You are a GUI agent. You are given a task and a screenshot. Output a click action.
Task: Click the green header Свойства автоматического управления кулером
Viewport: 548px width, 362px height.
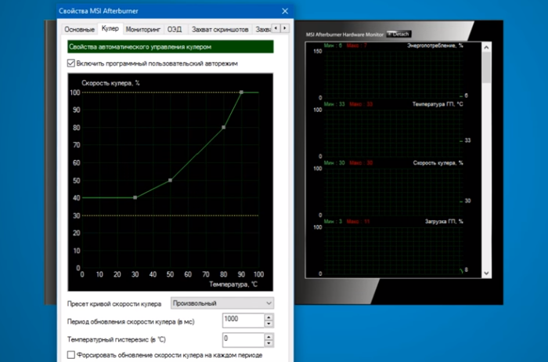point(171,47)
